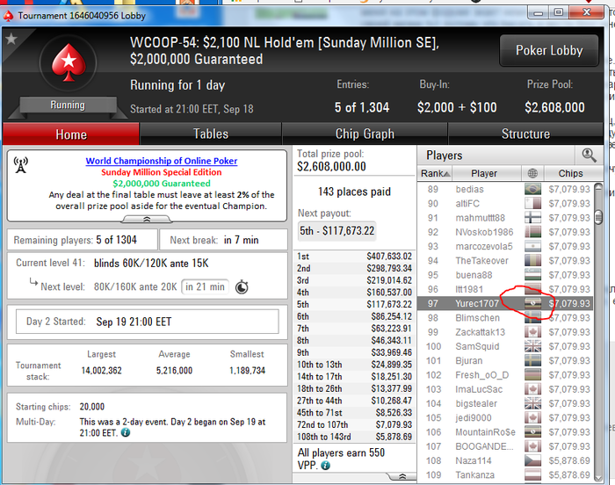Click Naza114 Czech flag icon

click(x=532, y=460)
